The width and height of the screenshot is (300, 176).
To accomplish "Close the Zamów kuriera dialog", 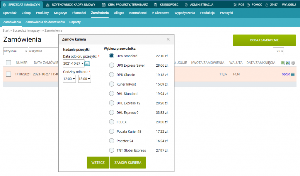I will pyautogui.click(x=168, y=39).
